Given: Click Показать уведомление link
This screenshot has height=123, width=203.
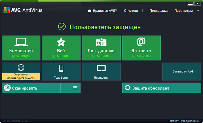Looking at the screenshot, I should pos(183,121).
